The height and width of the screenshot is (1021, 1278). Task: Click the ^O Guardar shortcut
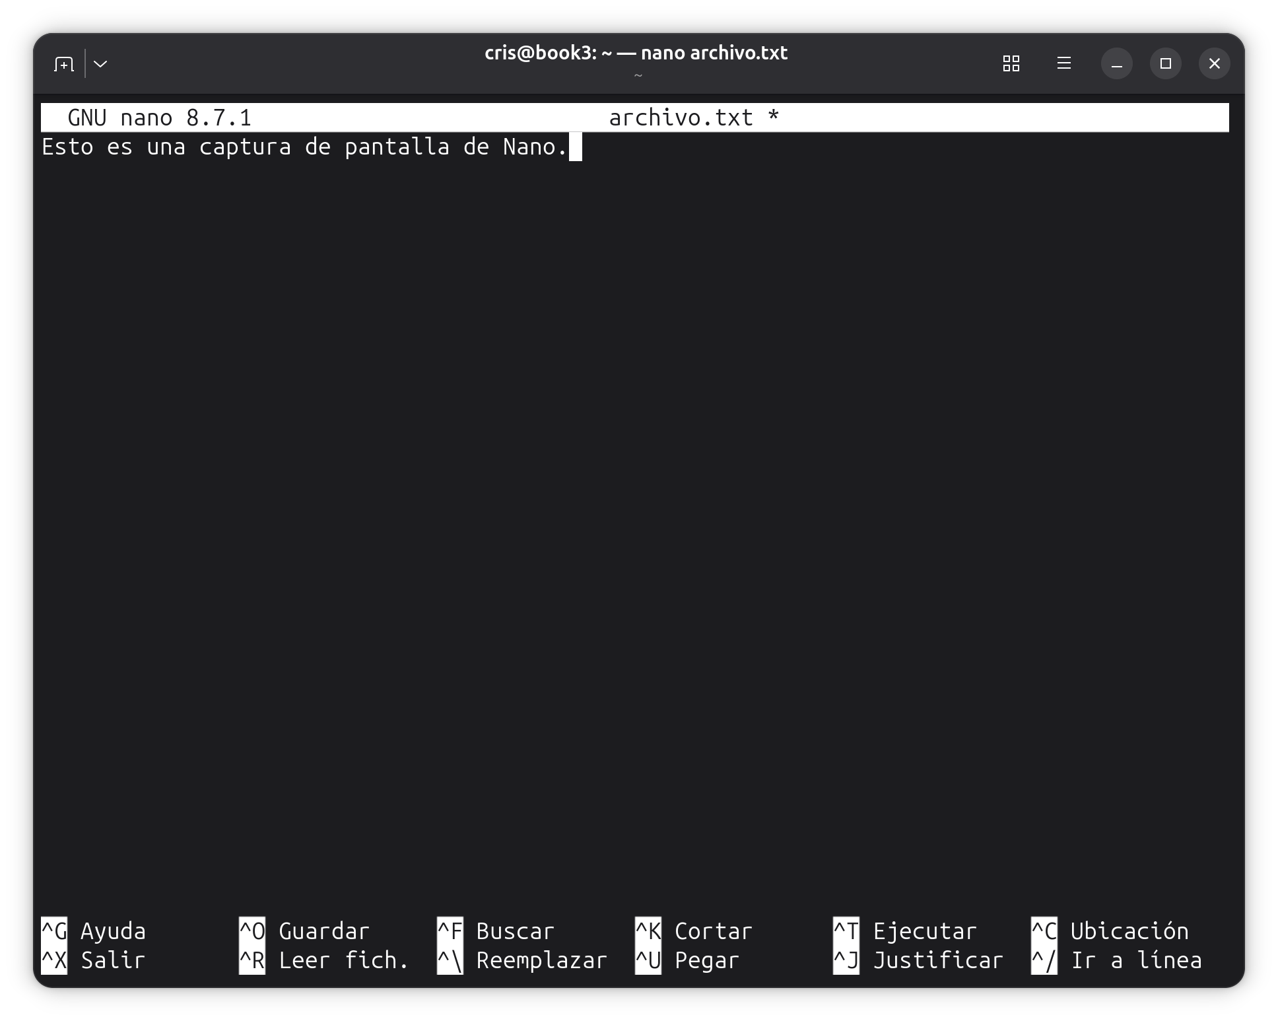(304, 931)
